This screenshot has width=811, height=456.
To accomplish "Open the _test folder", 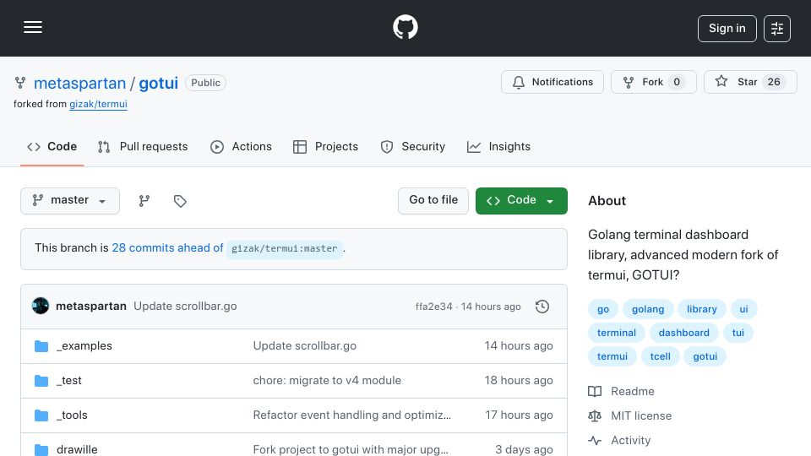I will click(69, 381).
